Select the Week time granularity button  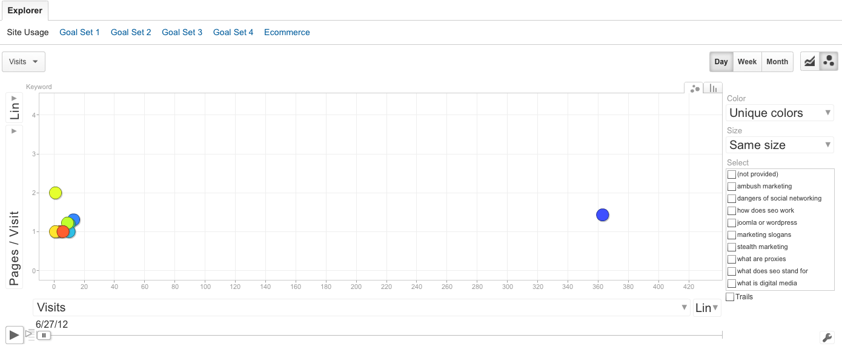[x=747, y=62]
